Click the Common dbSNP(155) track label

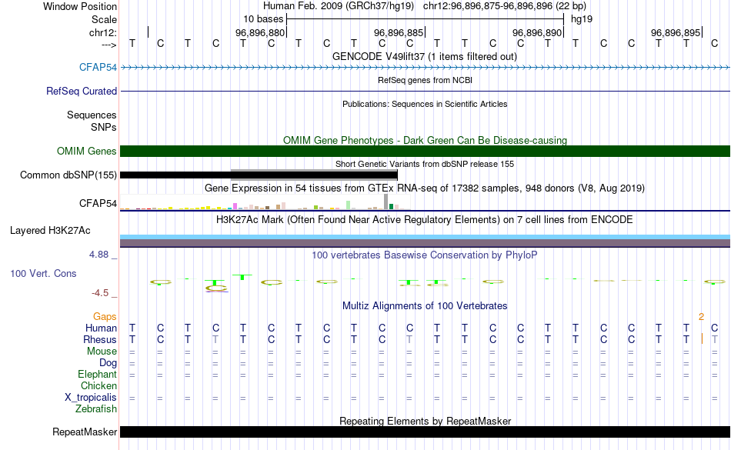click(x=68, y=175)
